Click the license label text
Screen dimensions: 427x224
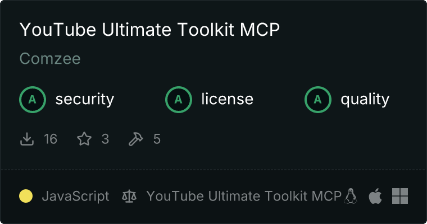228,99
